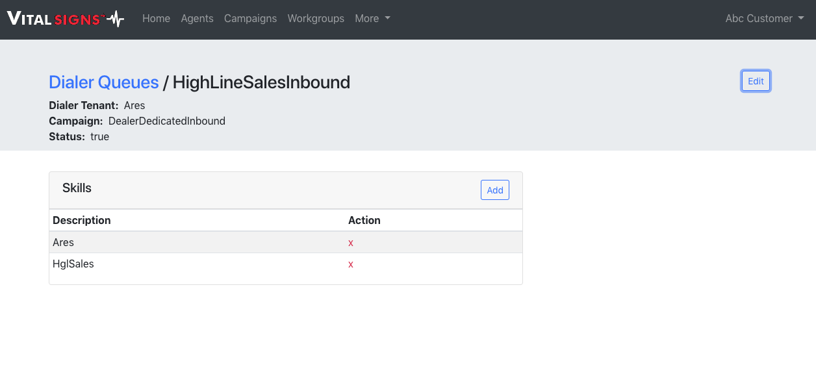
Task: Click the DealerDedicatedInbound campaign value
Action: (166, 121)
